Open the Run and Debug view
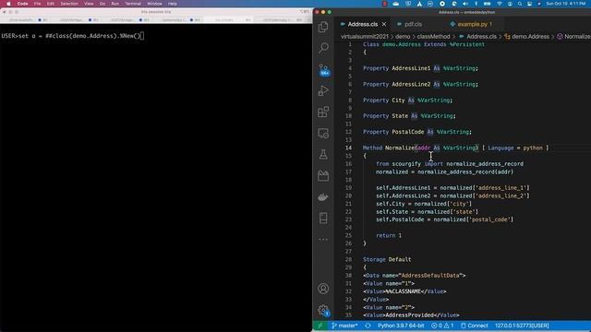Viewport: 591px width, 332px height. tap(323, 90)
